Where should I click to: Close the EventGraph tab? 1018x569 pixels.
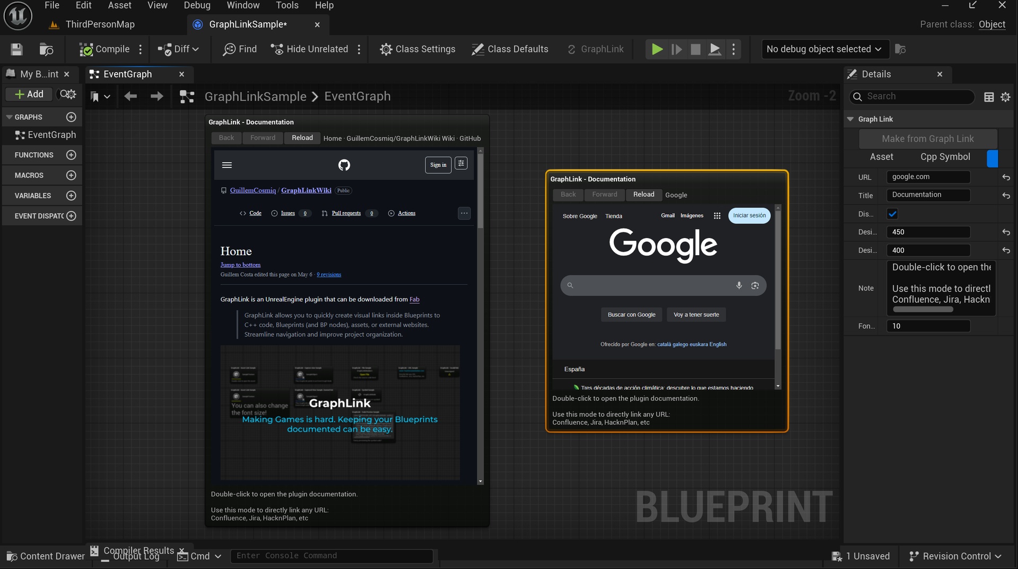[181, 74]
